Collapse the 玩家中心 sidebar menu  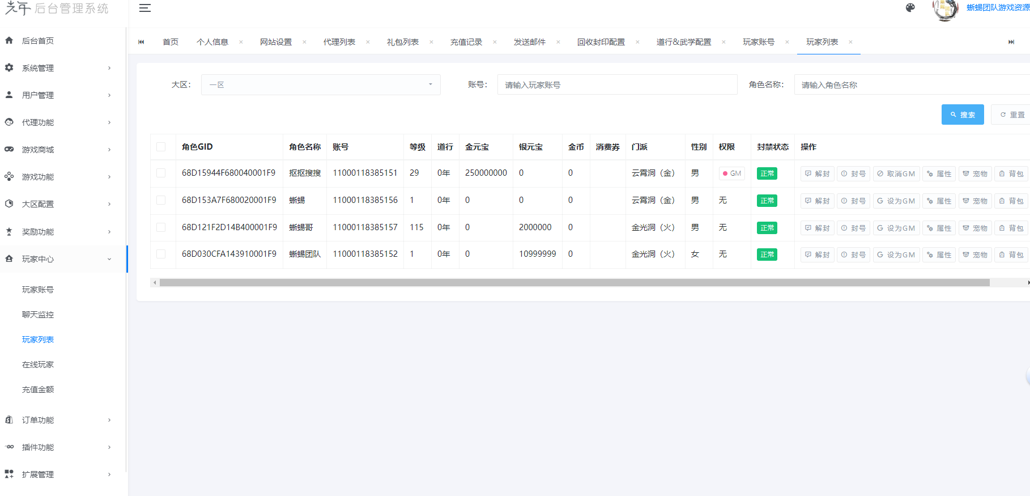62,259
